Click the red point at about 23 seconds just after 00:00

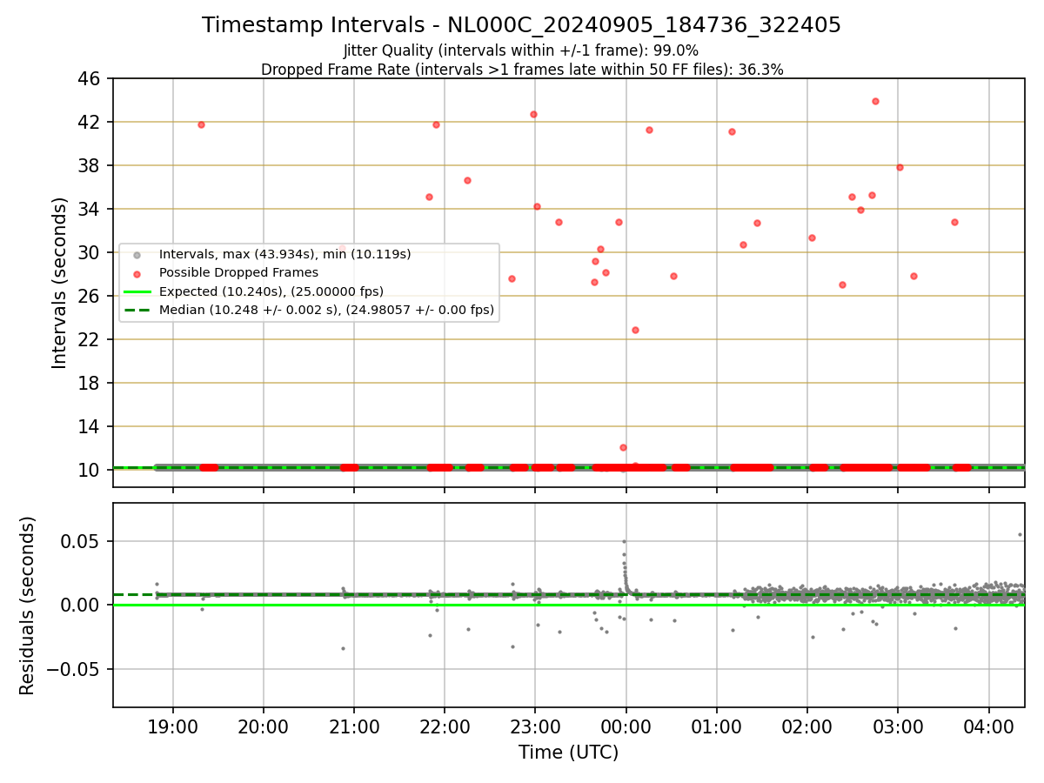[x=635, y=330]
